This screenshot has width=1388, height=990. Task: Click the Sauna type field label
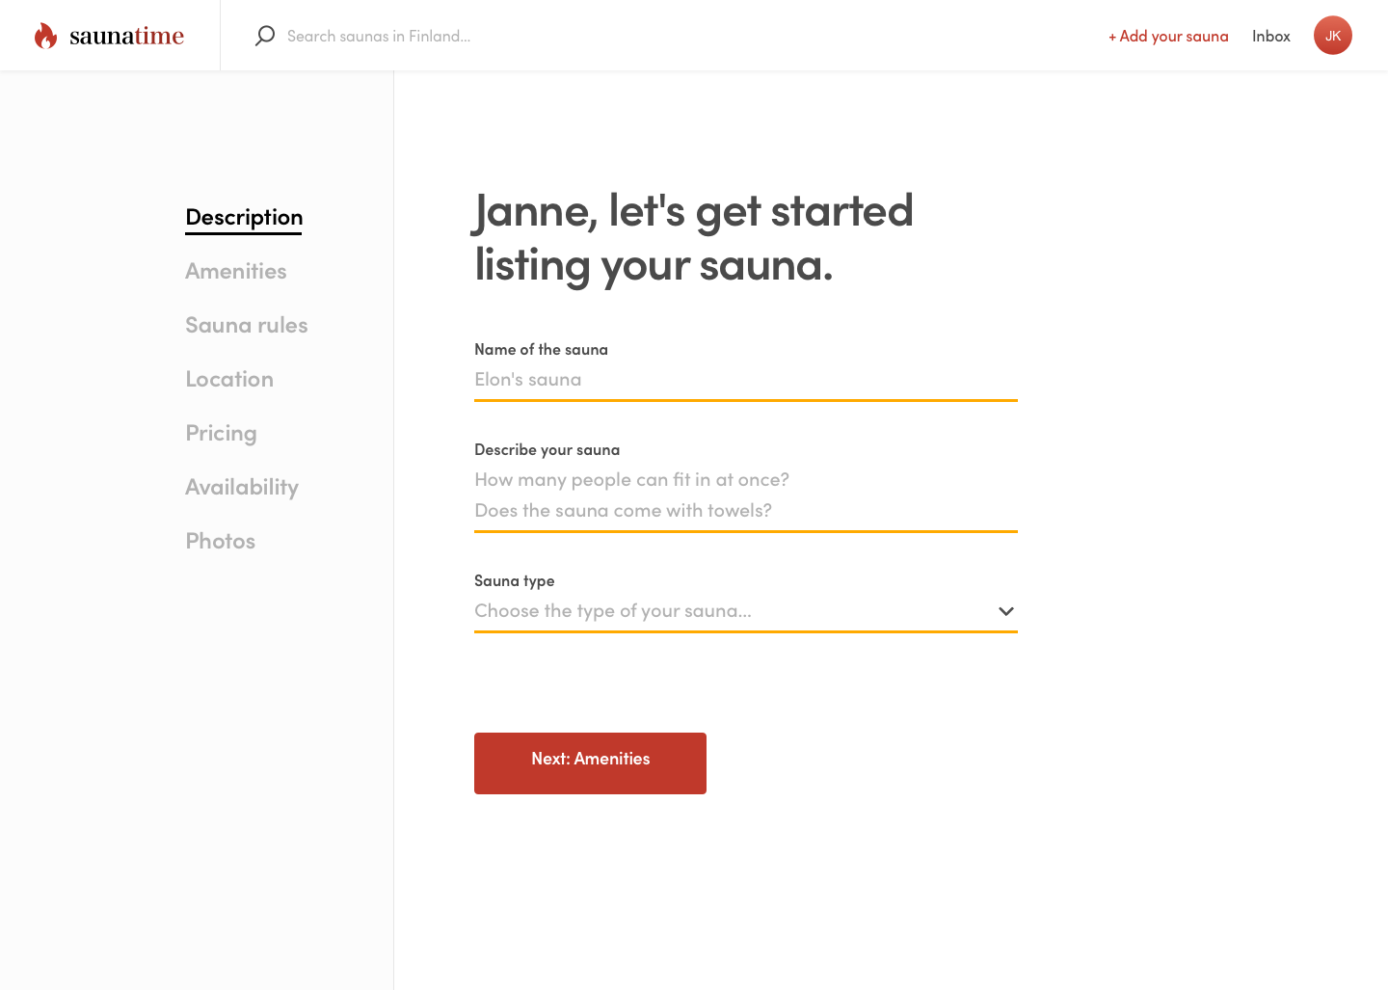click(515, 581)
